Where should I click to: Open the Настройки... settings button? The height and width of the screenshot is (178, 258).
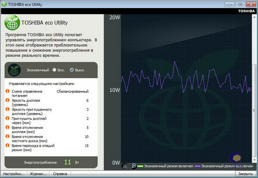tap(14, 174)
